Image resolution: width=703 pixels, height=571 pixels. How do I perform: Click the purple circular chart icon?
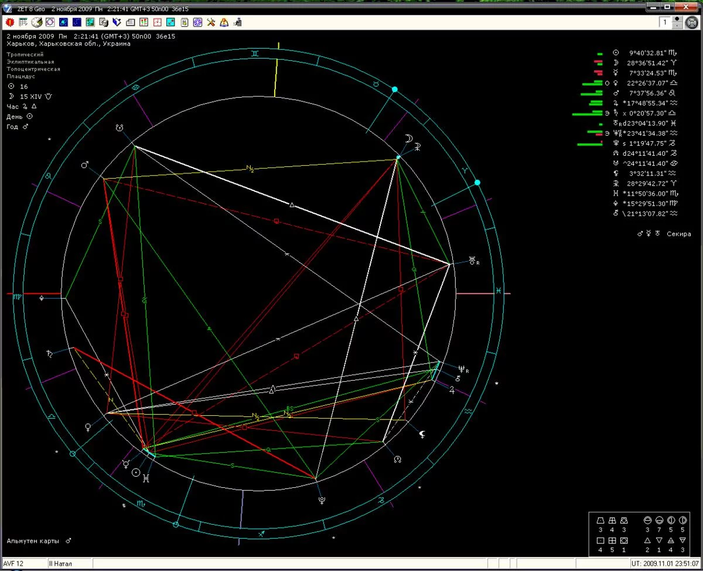click(197, 22)
